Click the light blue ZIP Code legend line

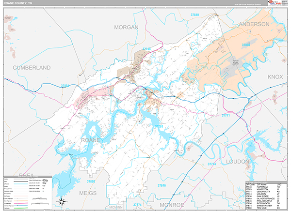point(21,184)
